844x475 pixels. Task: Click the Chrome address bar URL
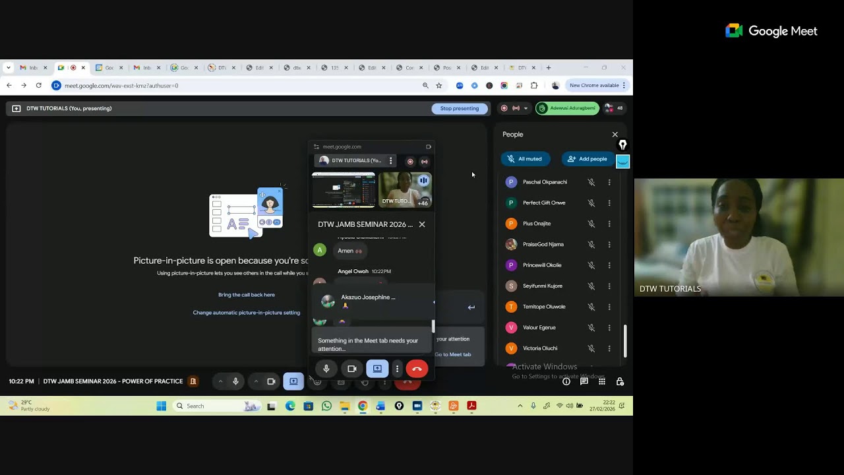click(121, 86)
